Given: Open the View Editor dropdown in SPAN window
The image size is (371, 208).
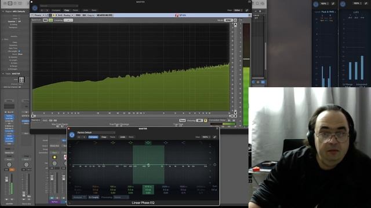Looking at the screenshot, I should [238, 10].
